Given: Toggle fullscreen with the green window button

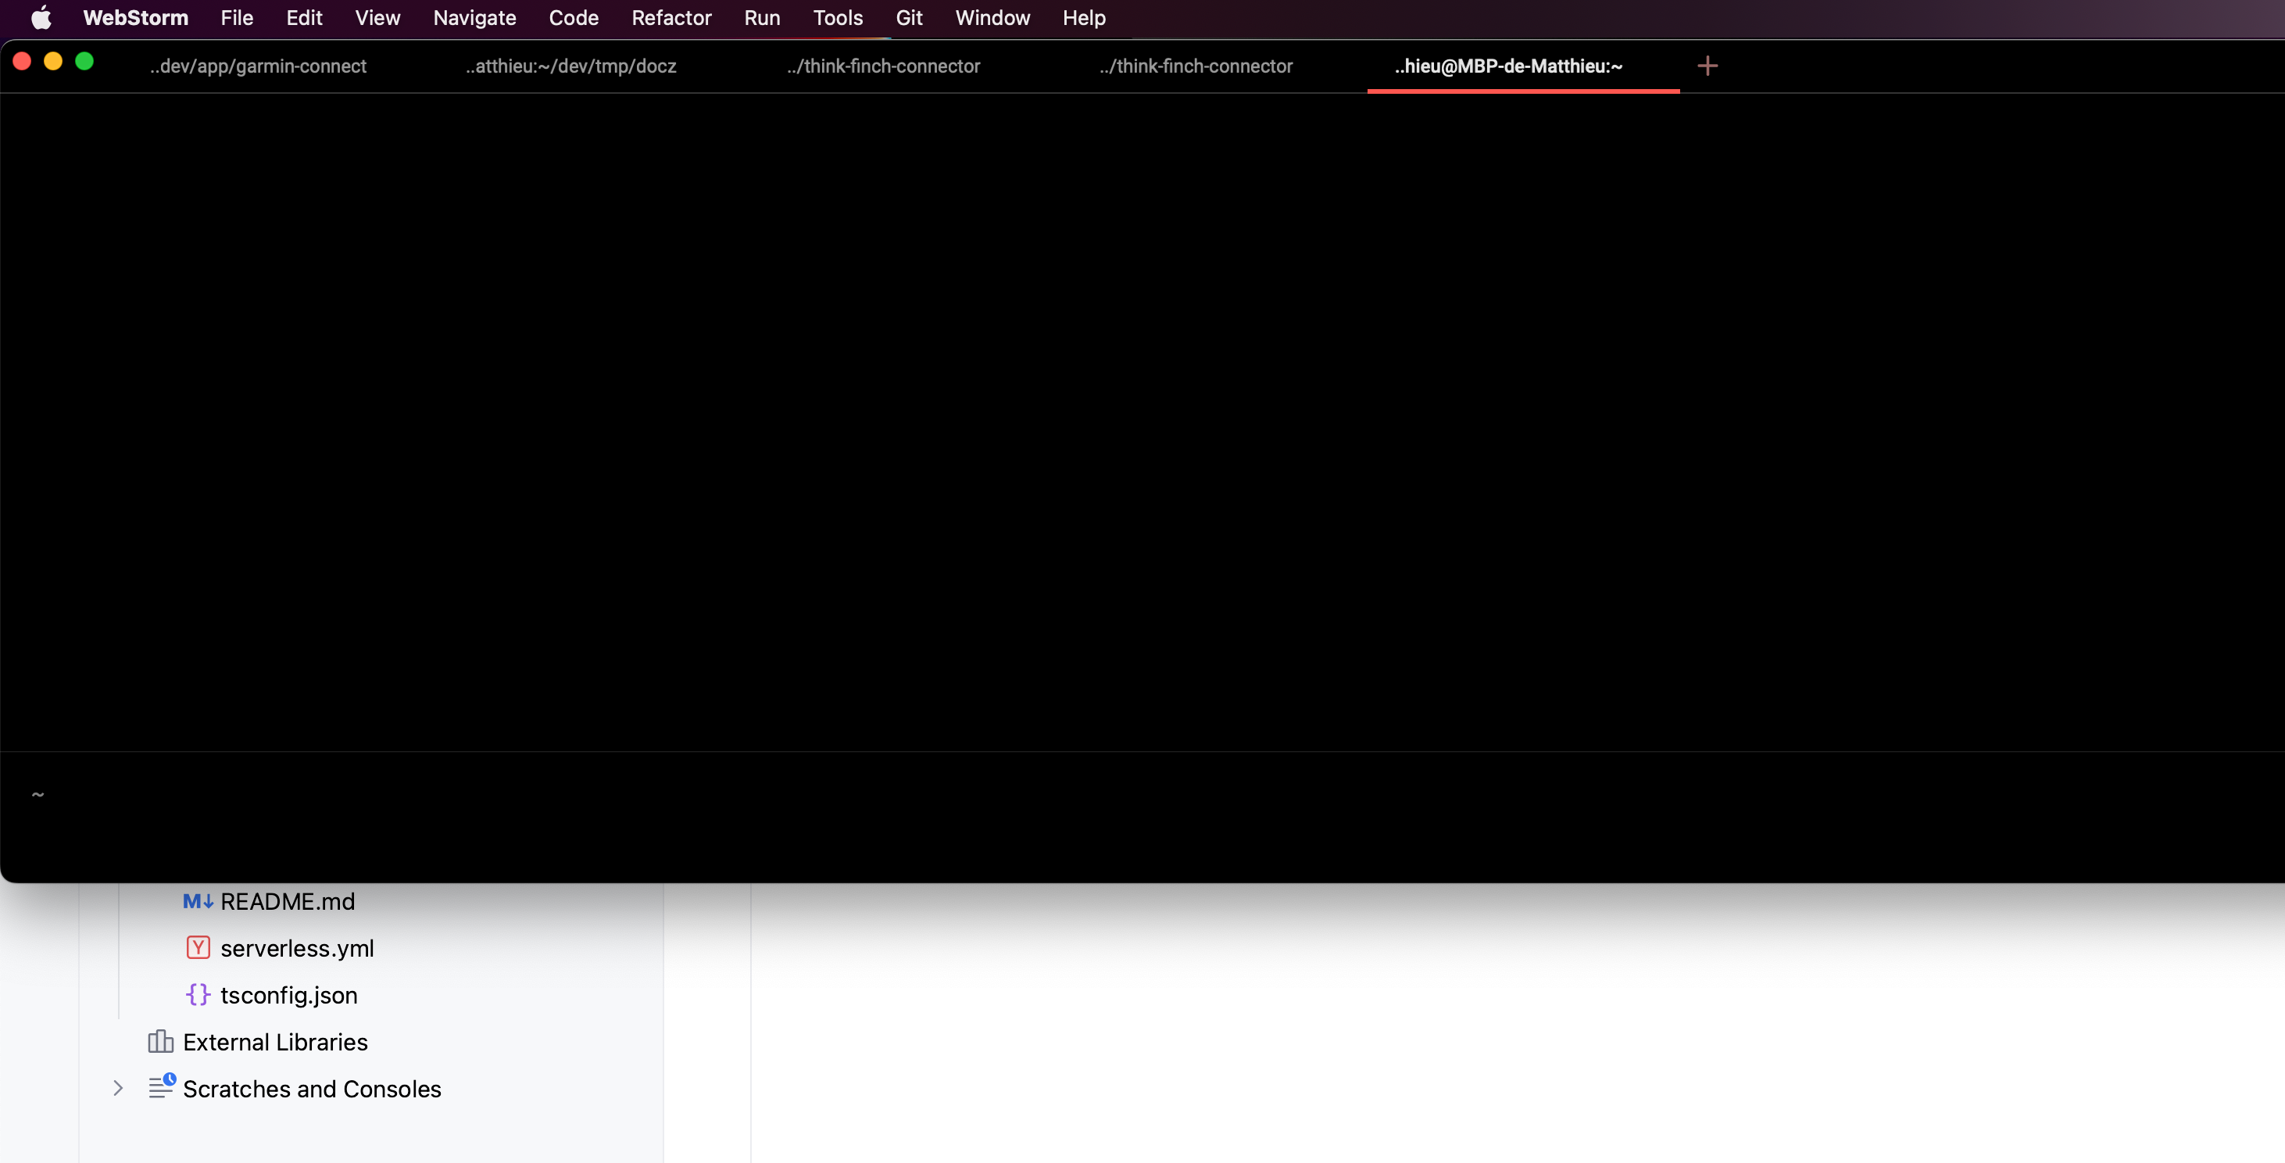Looking at the screenshot, I should tap(84, 61).
